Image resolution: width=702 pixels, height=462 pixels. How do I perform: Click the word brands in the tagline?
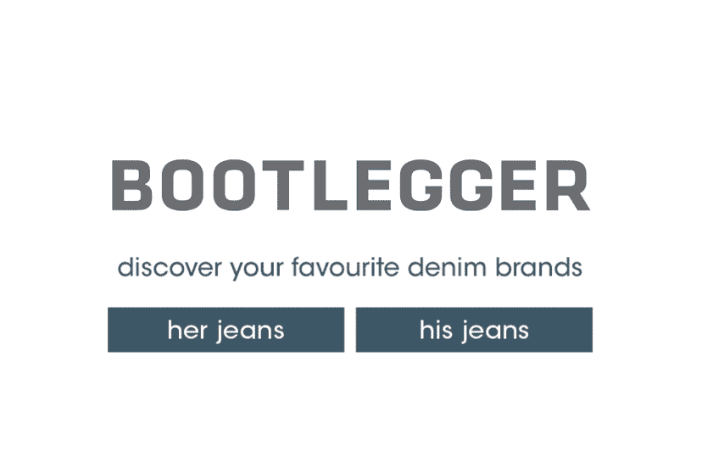tap(538, 267)
